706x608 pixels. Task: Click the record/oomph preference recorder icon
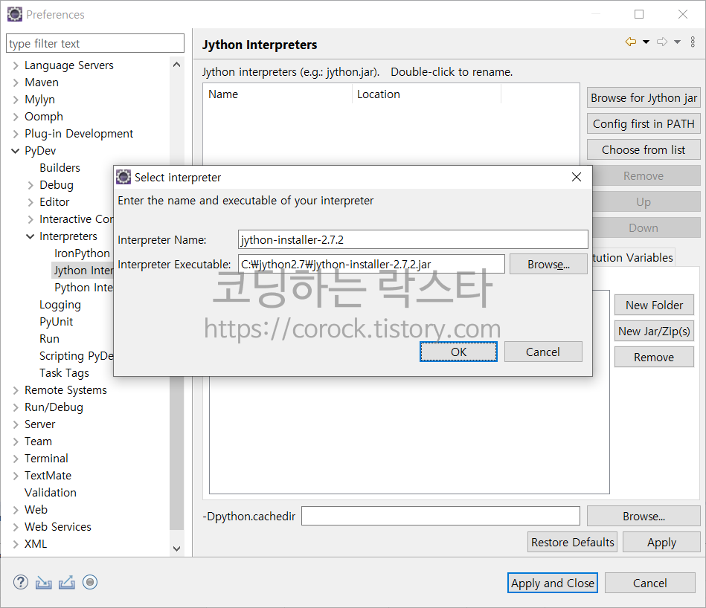pyautogui.click(x=90, y=583)
